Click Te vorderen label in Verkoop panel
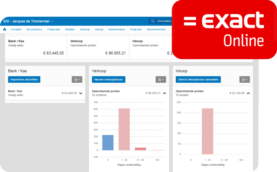Screen dimensions: 277x172 (99, 95)
